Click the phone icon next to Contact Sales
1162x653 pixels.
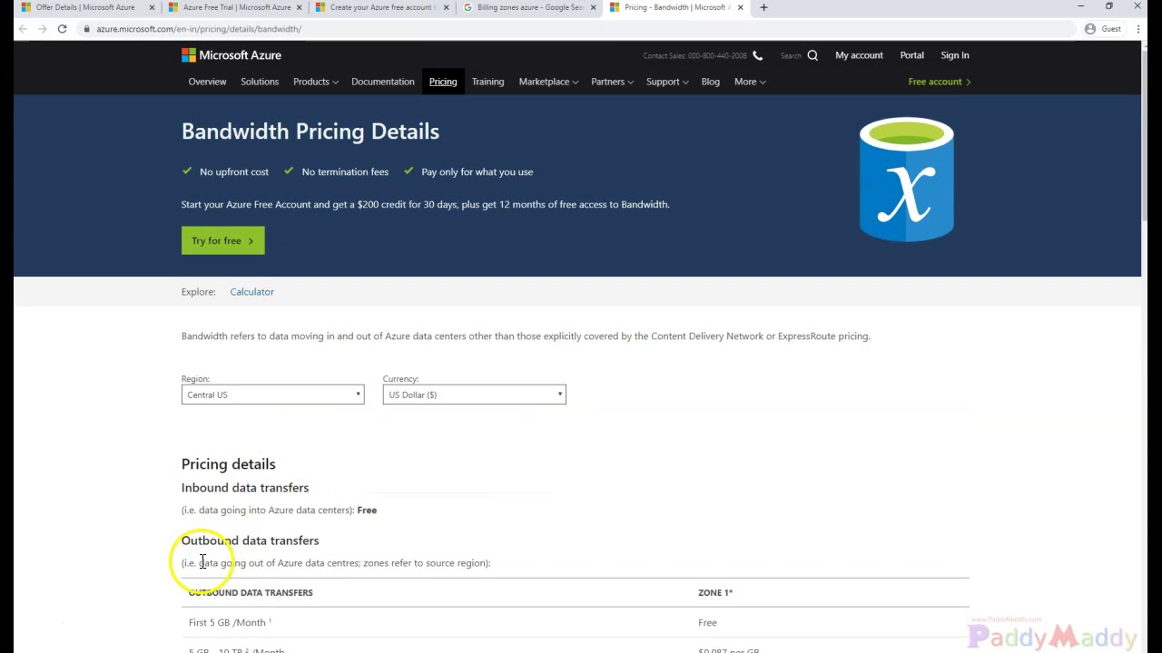(757, 55)
